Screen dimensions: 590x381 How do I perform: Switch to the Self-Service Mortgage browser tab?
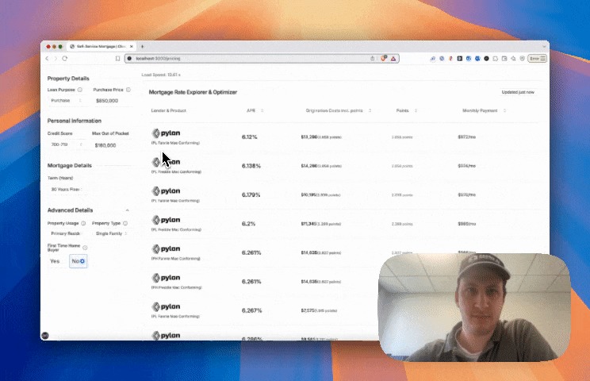tap(102, 46)
